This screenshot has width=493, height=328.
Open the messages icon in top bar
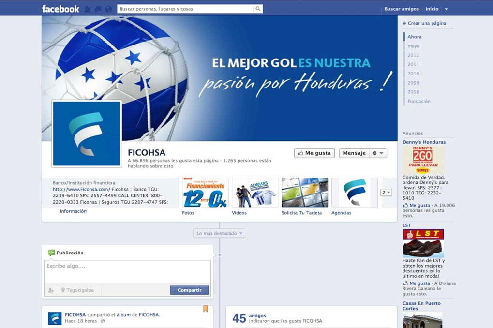click(98, 9)
